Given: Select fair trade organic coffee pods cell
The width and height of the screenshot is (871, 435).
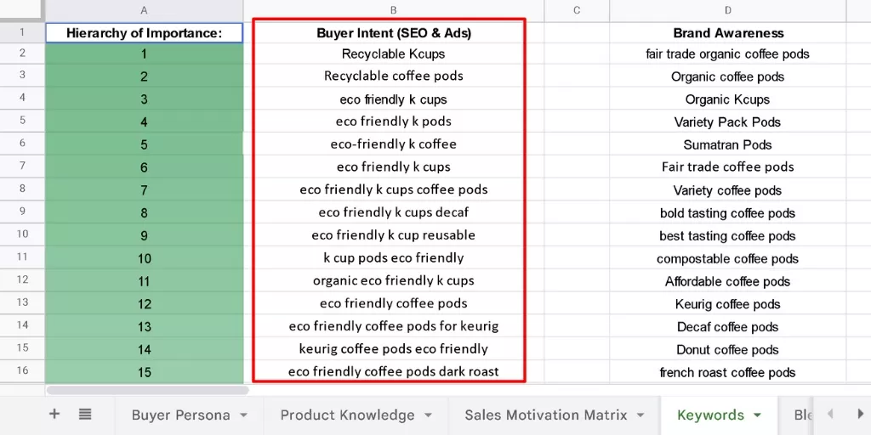Looking at the screenshot, I should 728,54.
